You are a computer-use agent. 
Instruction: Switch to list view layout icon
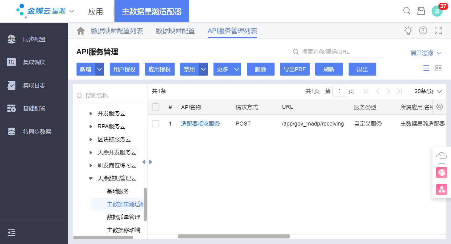coord(426,68)
